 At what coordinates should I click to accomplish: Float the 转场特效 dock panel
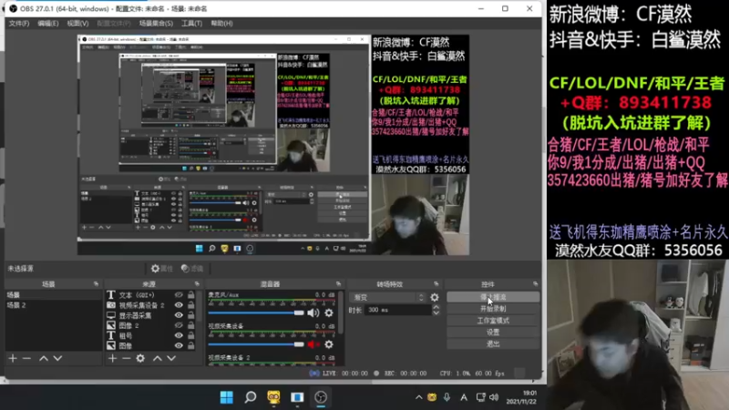click(436, 284)
